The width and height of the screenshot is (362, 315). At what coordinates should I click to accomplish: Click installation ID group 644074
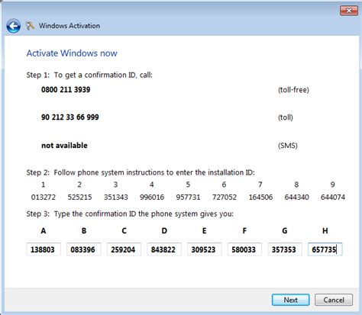click(x=333, y=197)
